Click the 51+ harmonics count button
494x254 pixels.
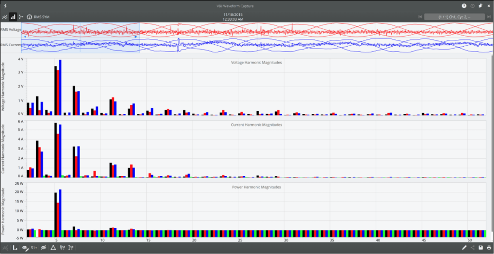pos(34,248)
